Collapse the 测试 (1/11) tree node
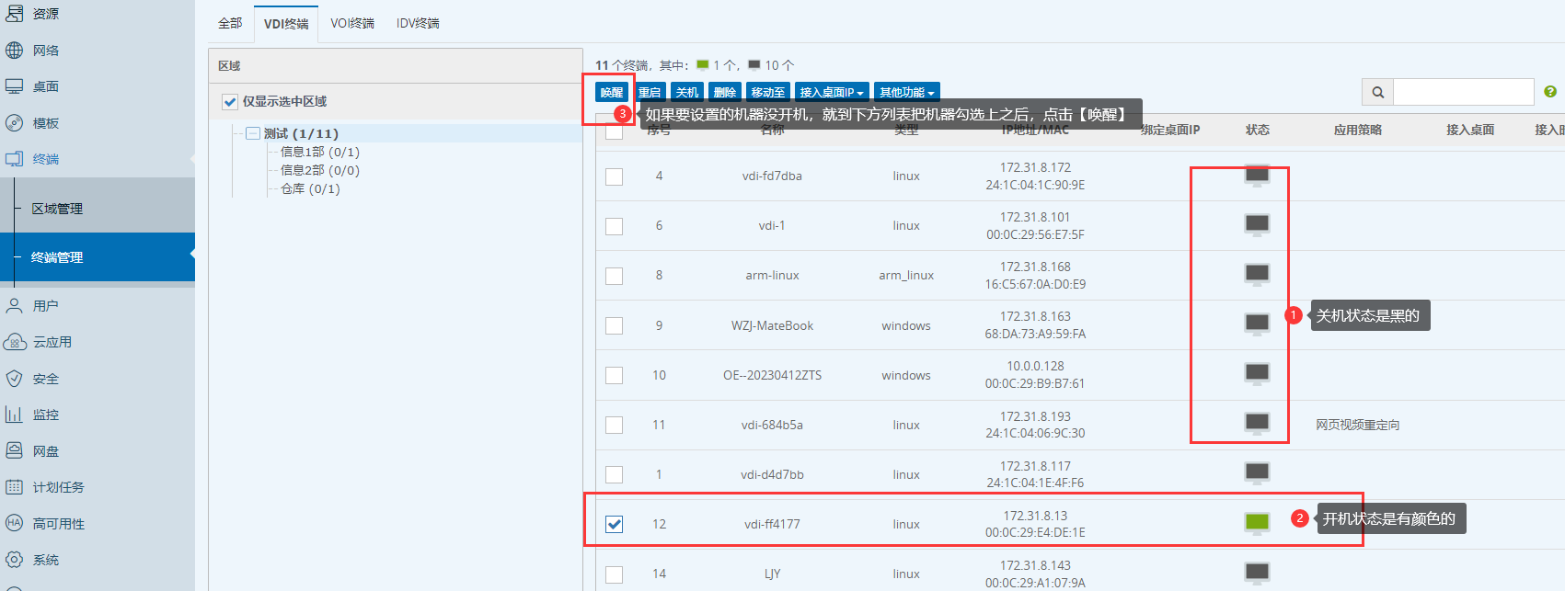Image resolution: width=1565 pixels, height=591 pixels. pyautogui.click(x=253, y=133)
